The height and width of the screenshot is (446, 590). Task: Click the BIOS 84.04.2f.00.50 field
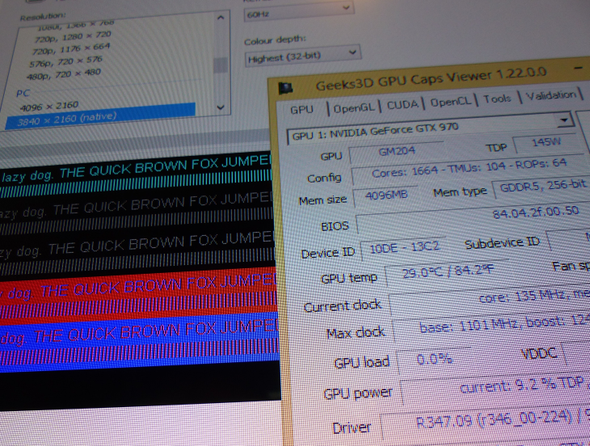click(473, 218)
